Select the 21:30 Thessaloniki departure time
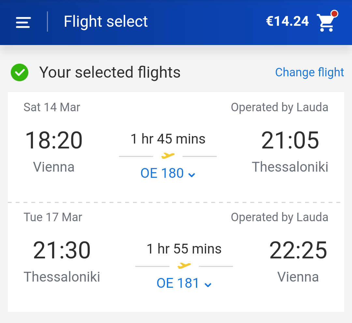The height and width of the screenshot is (323, 352). (62, 250)
